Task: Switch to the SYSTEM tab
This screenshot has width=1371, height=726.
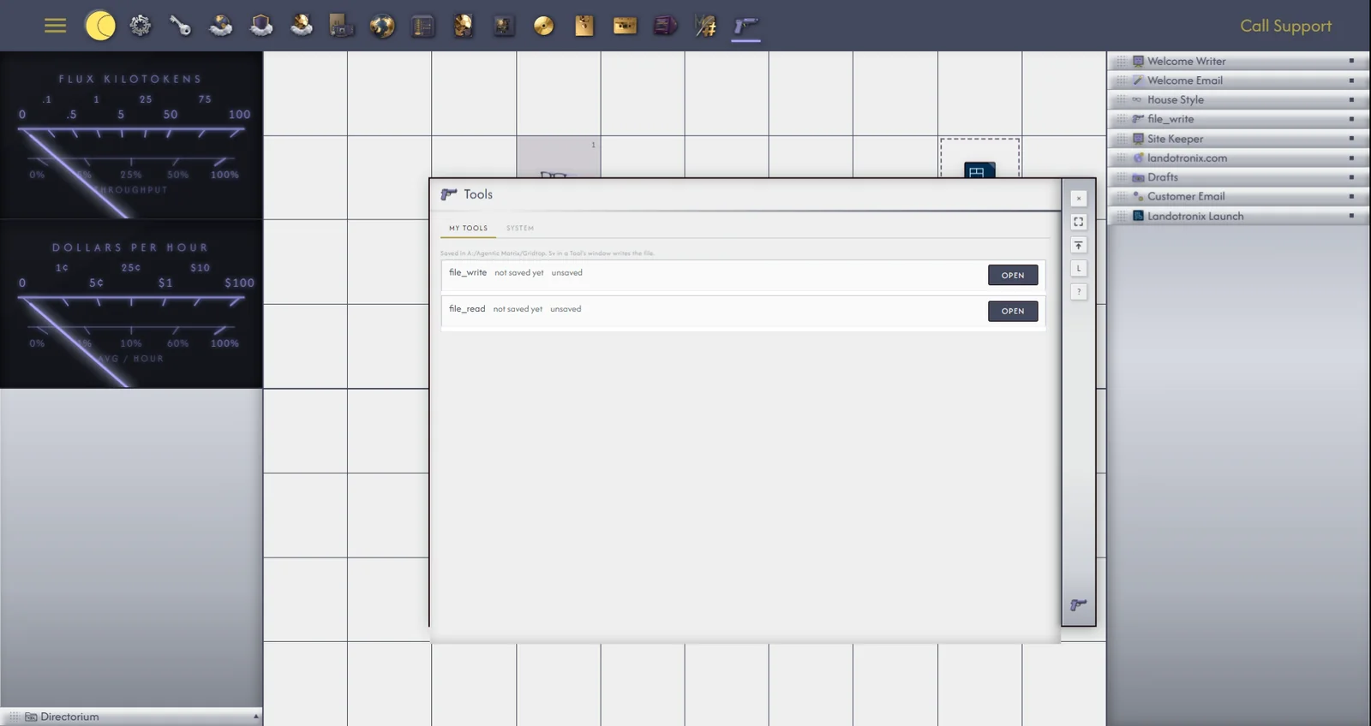Action: click(520, 228)
